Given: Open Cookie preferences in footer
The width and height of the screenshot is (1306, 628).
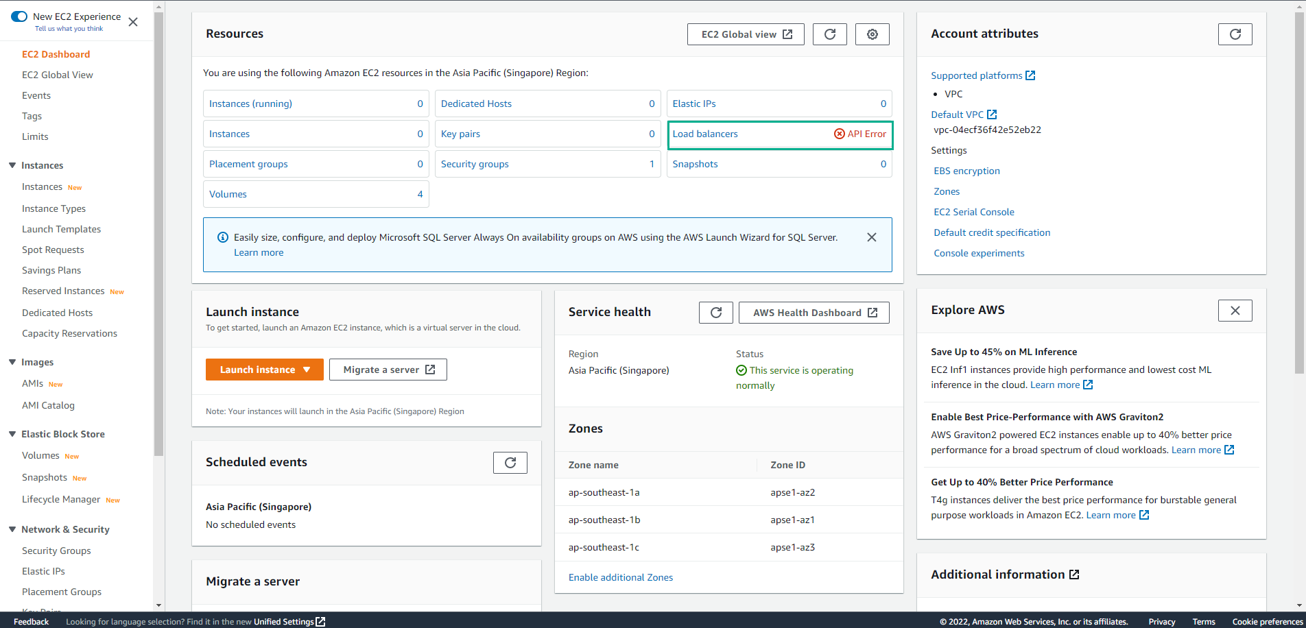Looking at the screenshot, I should tap(1268, 622).
